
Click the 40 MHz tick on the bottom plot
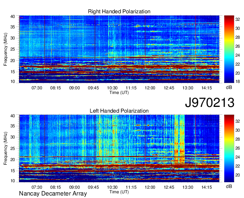click(13, 116)
